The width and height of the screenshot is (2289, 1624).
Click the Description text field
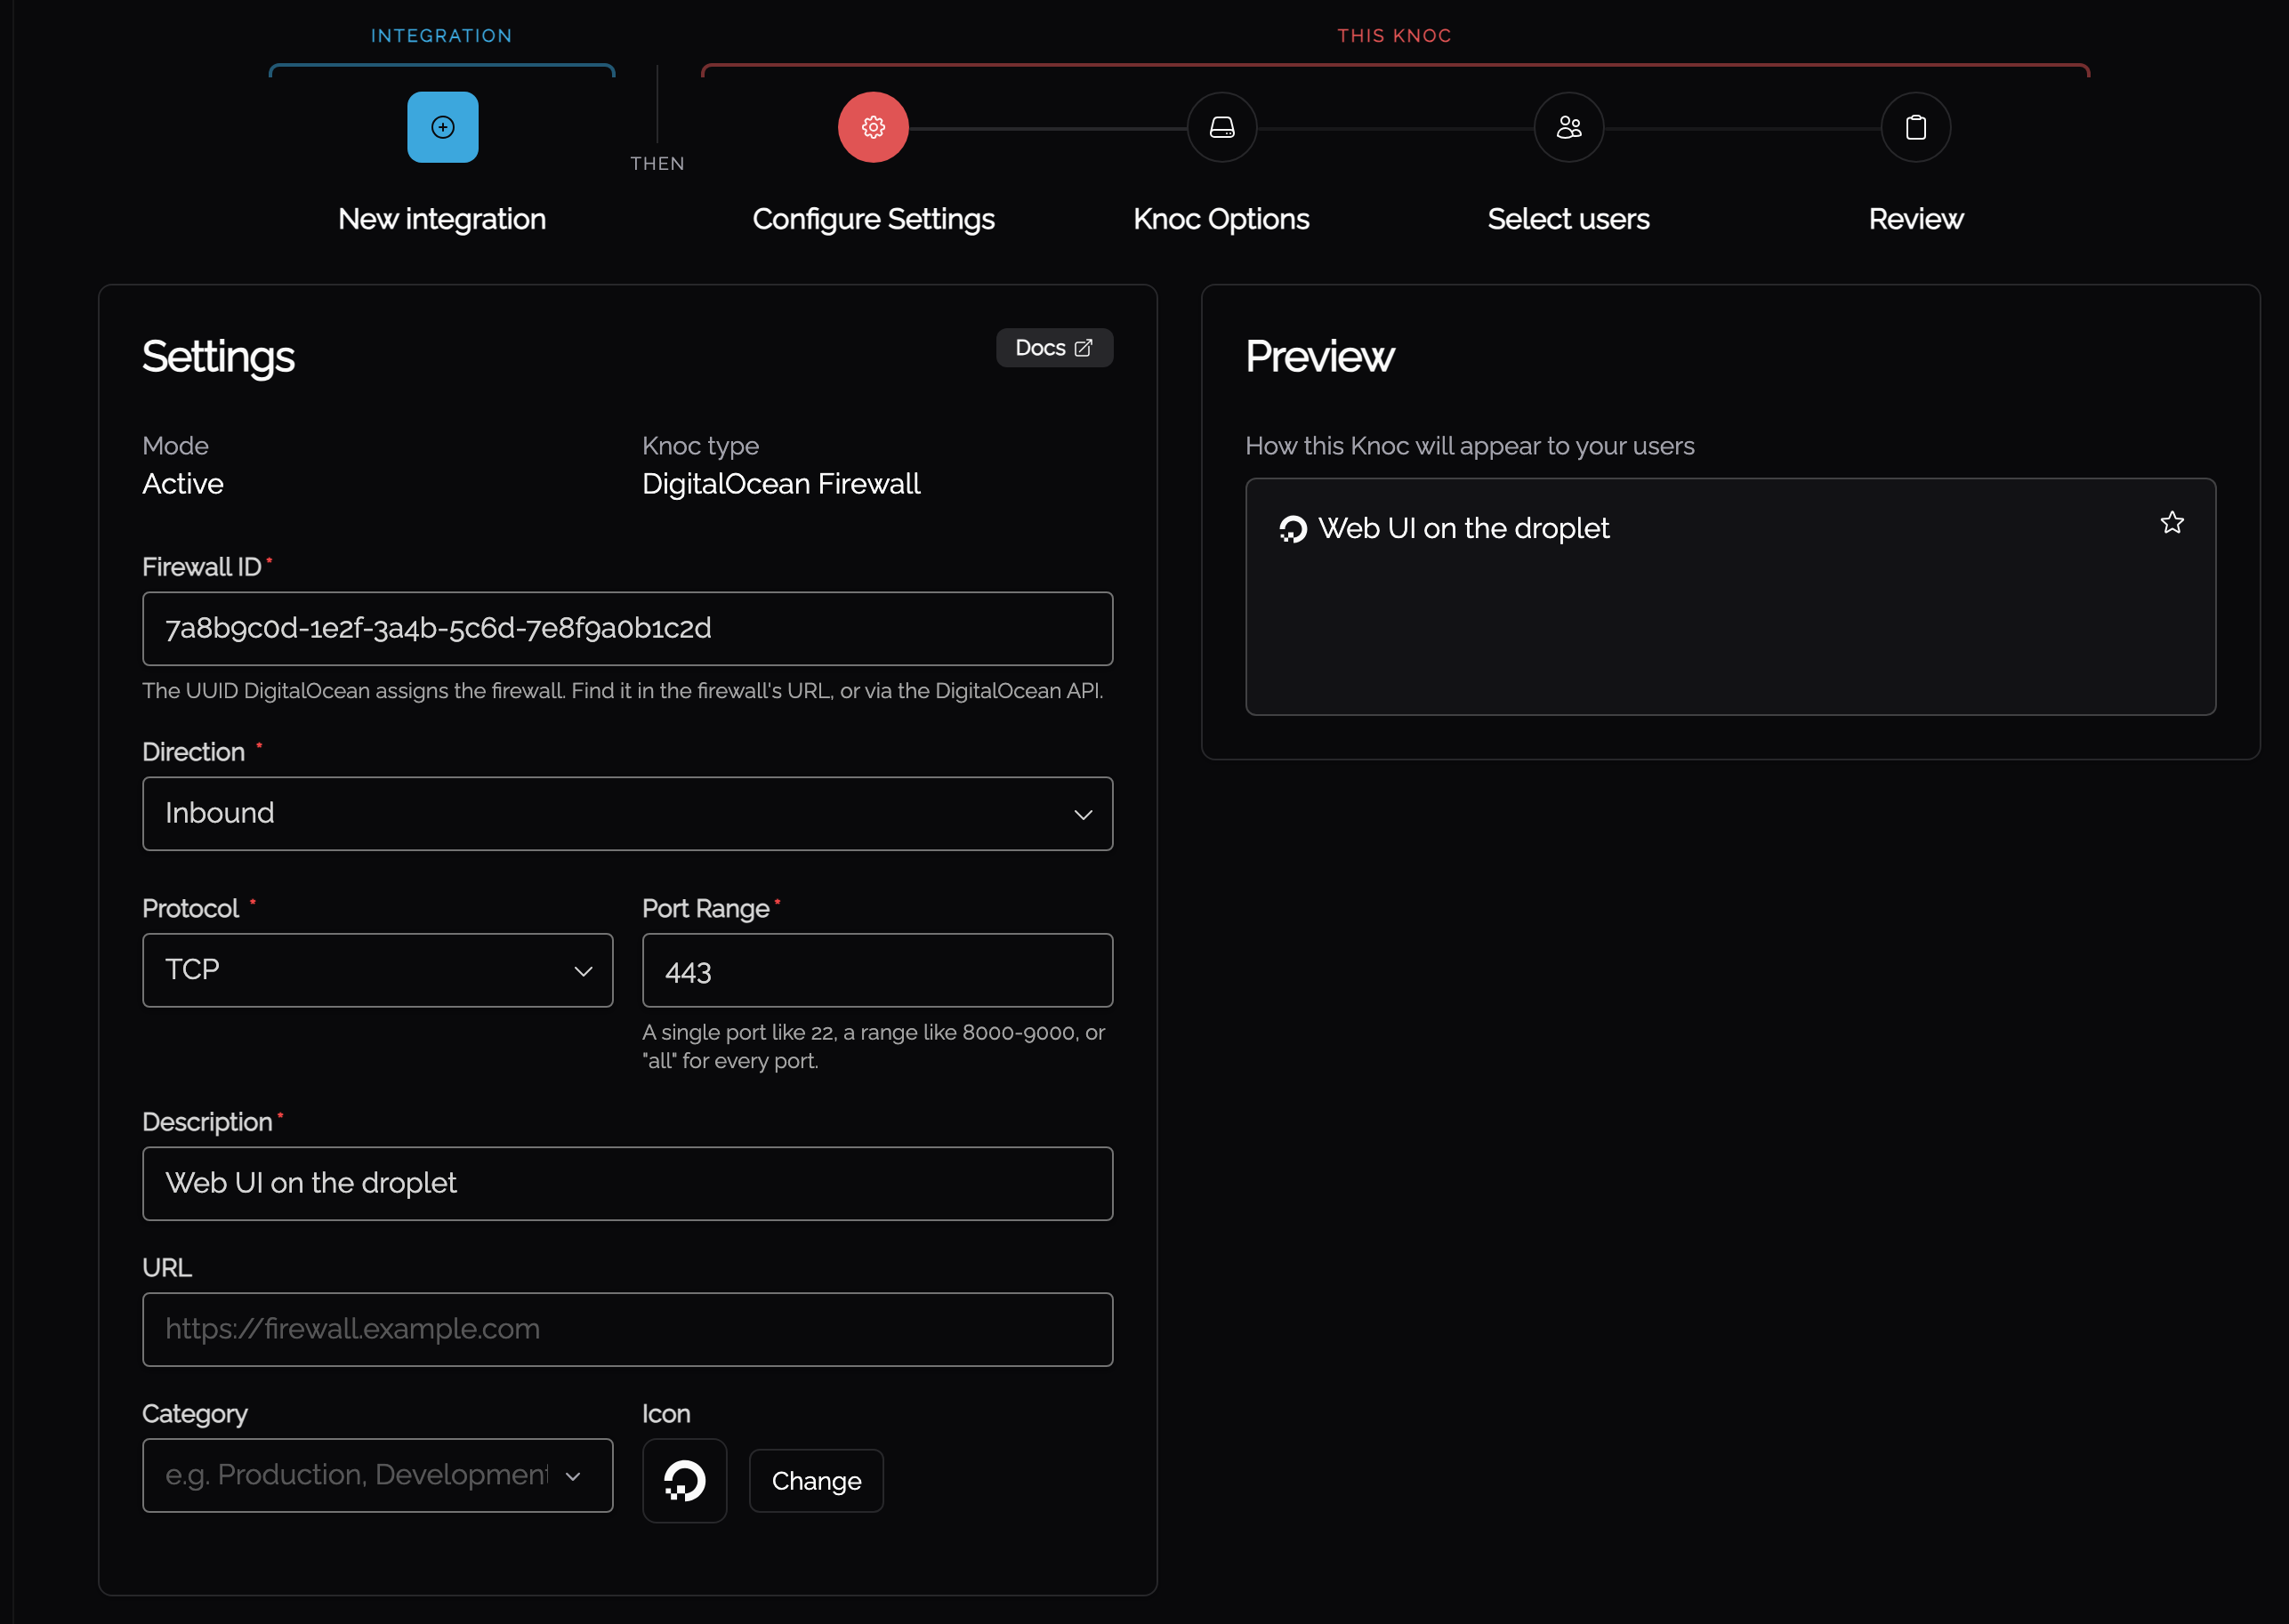tap(627, 1183)
